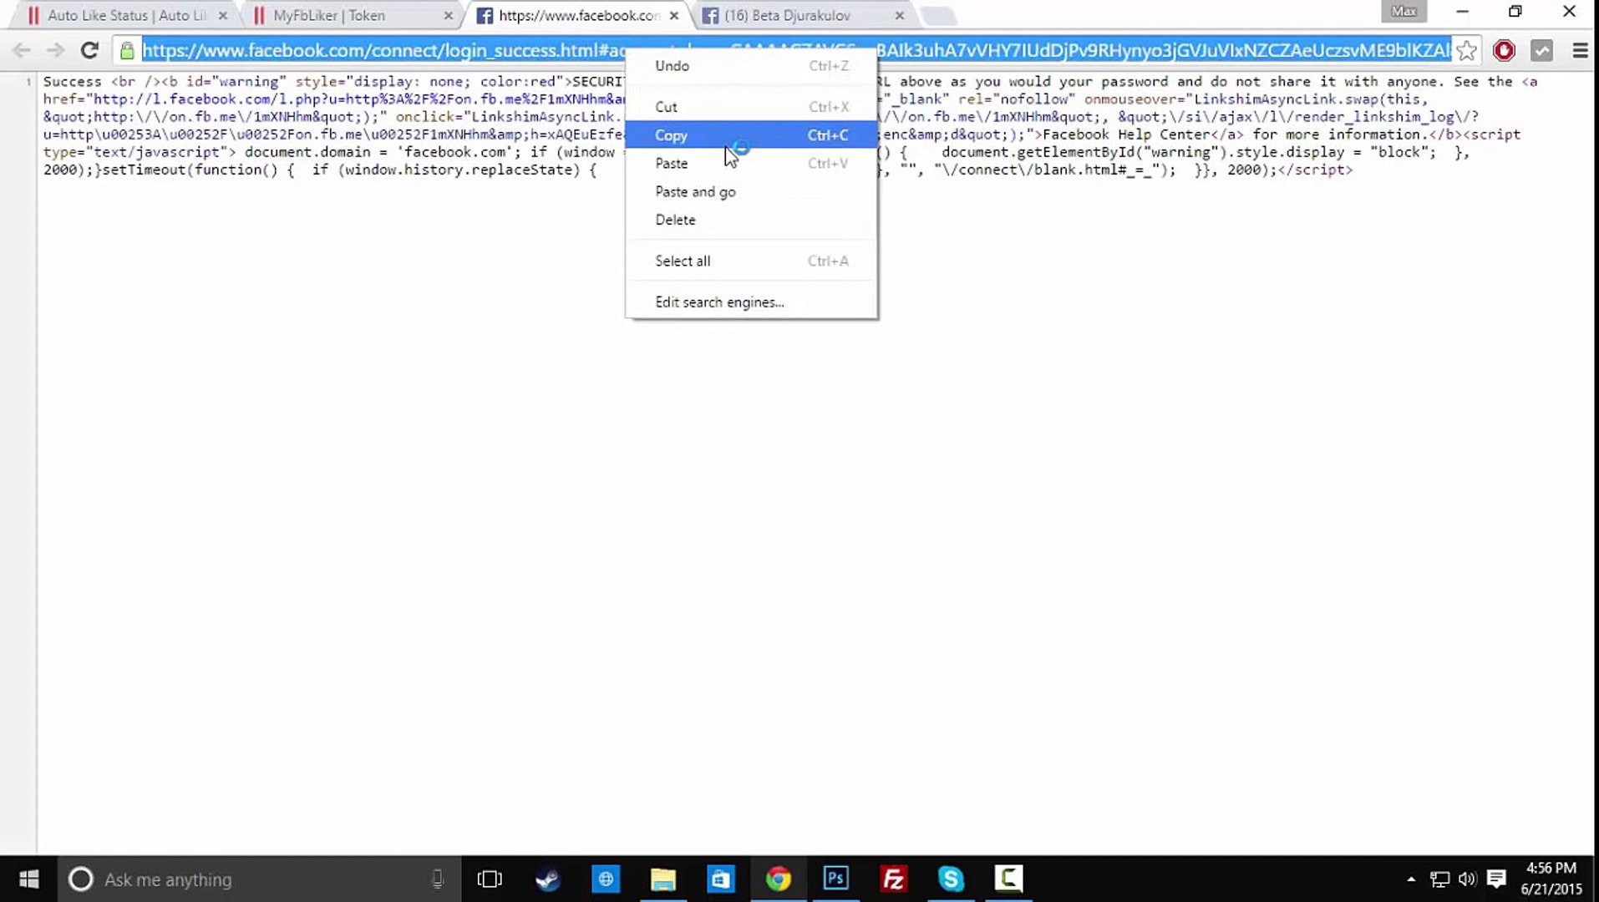Open the Windows Store taskbar icon
Viewport: 1599px width, 902px height.
tap(720, 879)
